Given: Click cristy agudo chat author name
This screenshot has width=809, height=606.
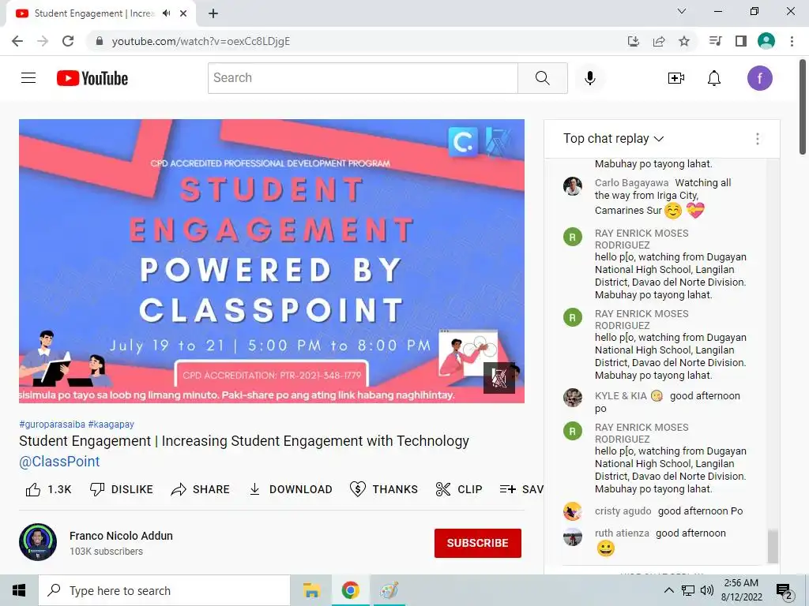Looking at the screenshot, I should click(623, 511).
